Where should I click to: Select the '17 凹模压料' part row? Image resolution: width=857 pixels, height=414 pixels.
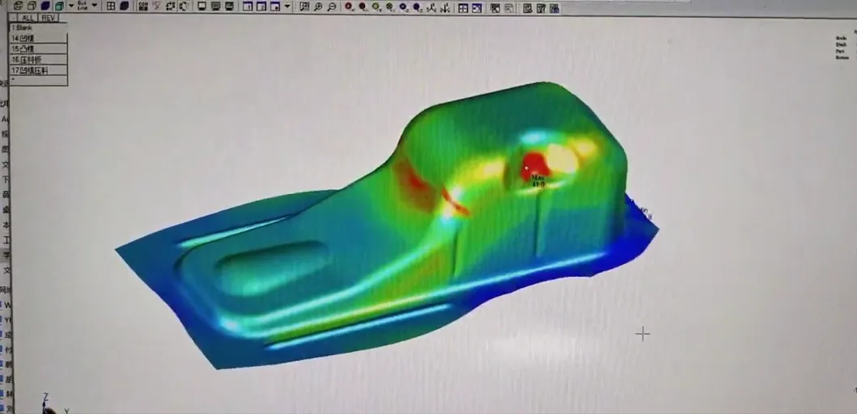point(38,70)
